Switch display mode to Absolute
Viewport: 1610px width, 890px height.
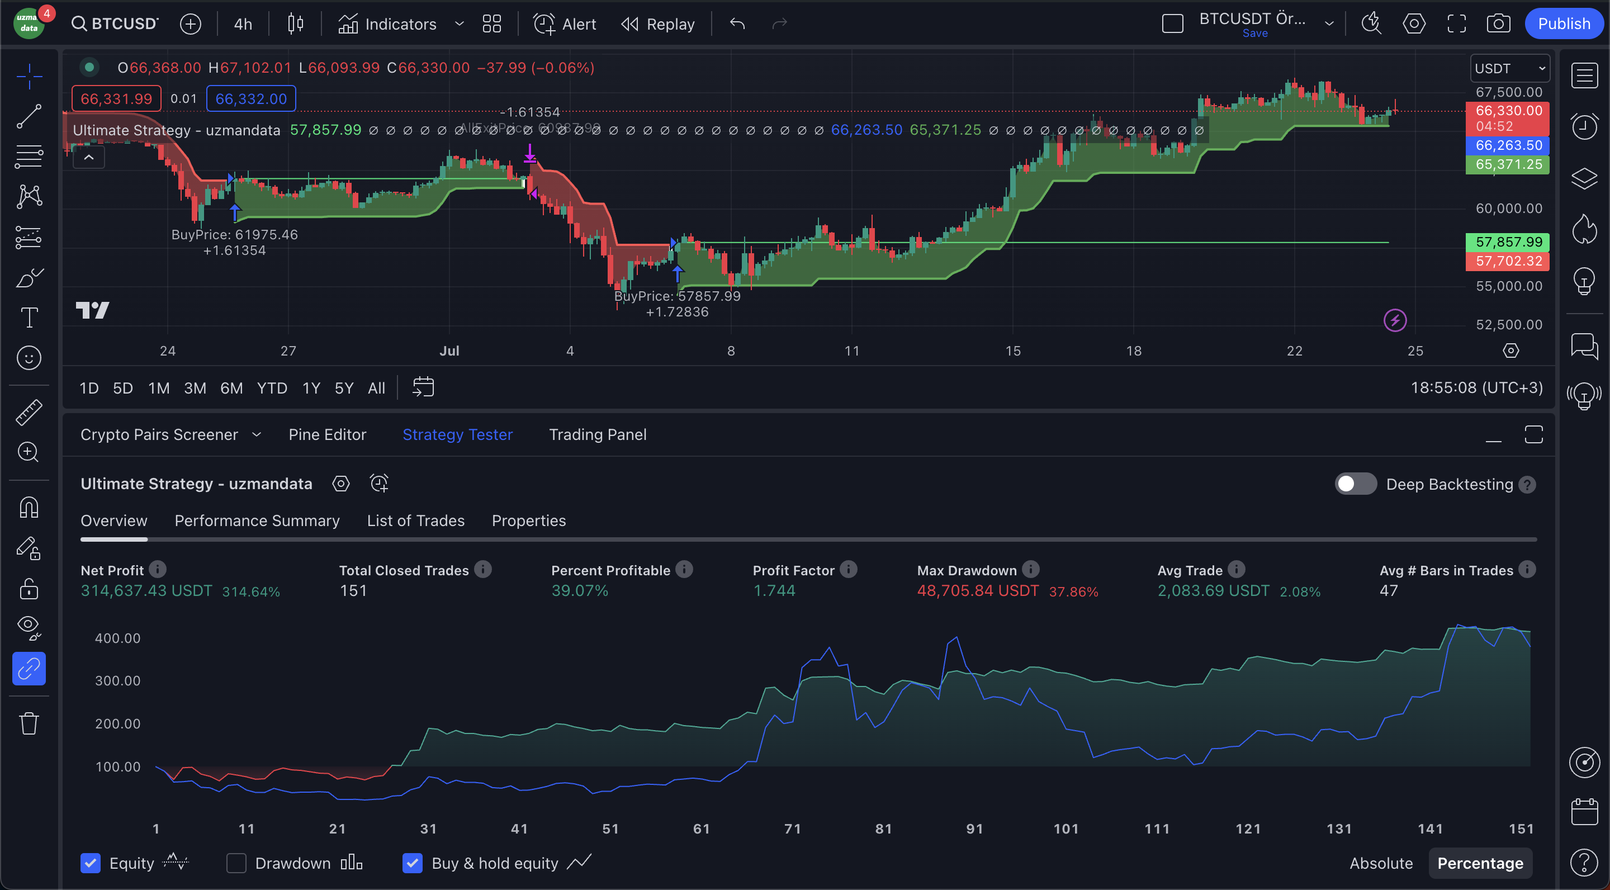pos(1381,863)
